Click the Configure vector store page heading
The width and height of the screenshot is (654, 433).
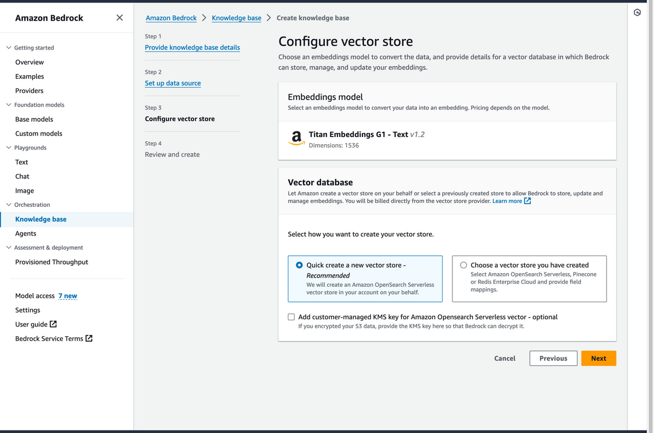tap(346, 41)
